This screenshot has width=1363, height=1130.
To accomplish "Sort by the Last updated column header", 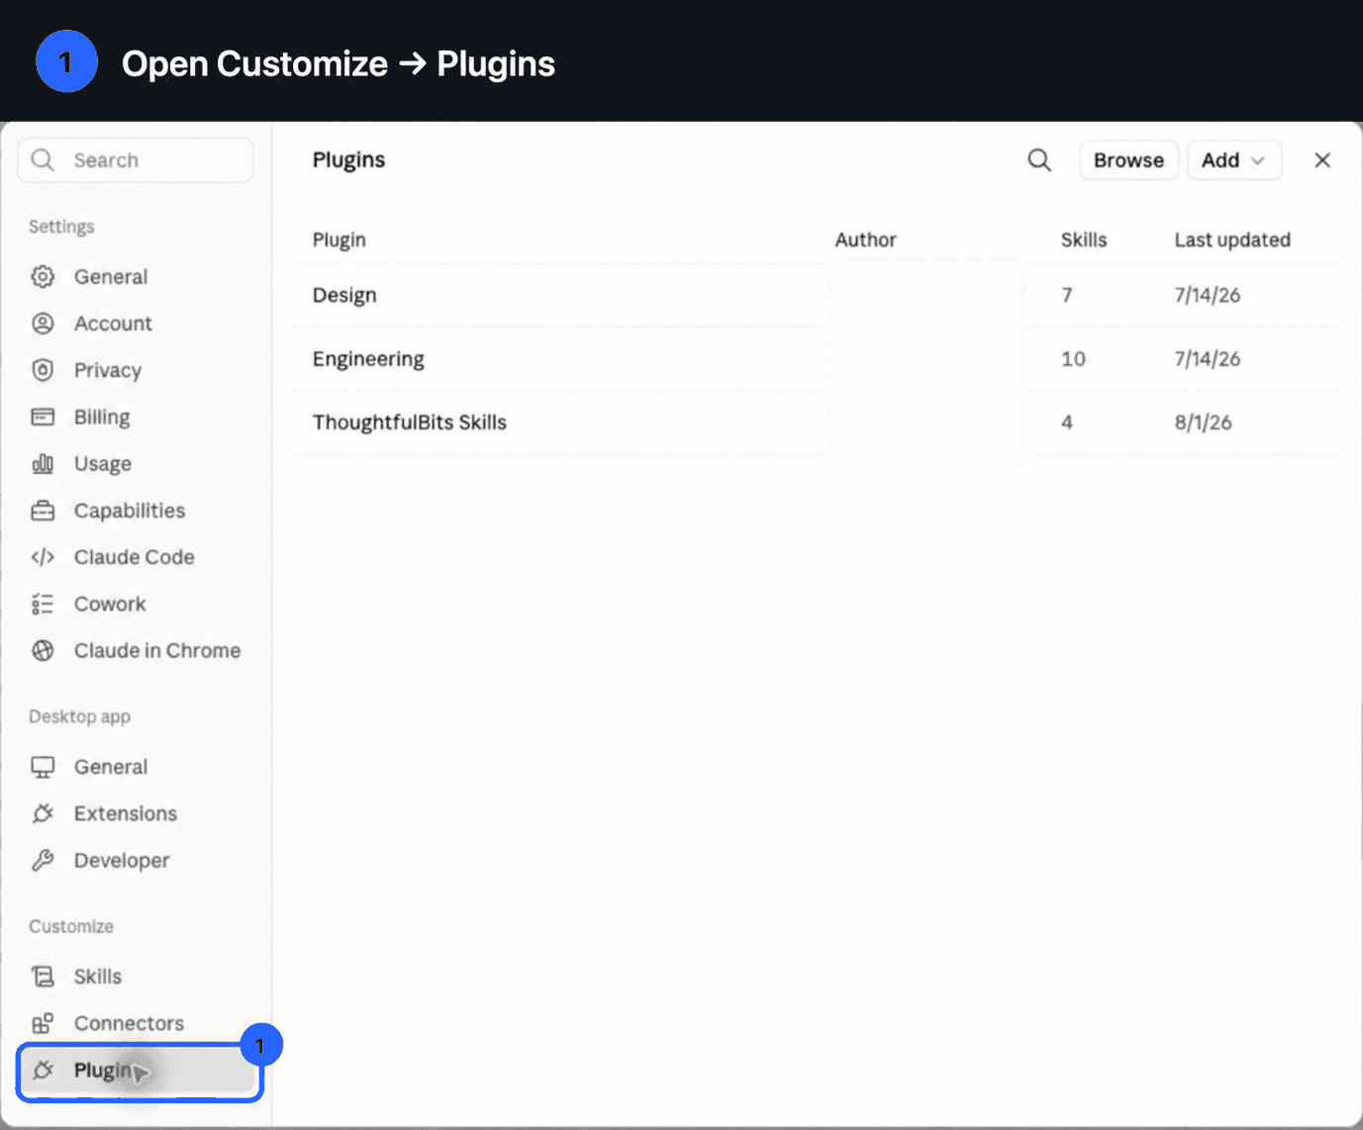I will [x=1232, y=239].
